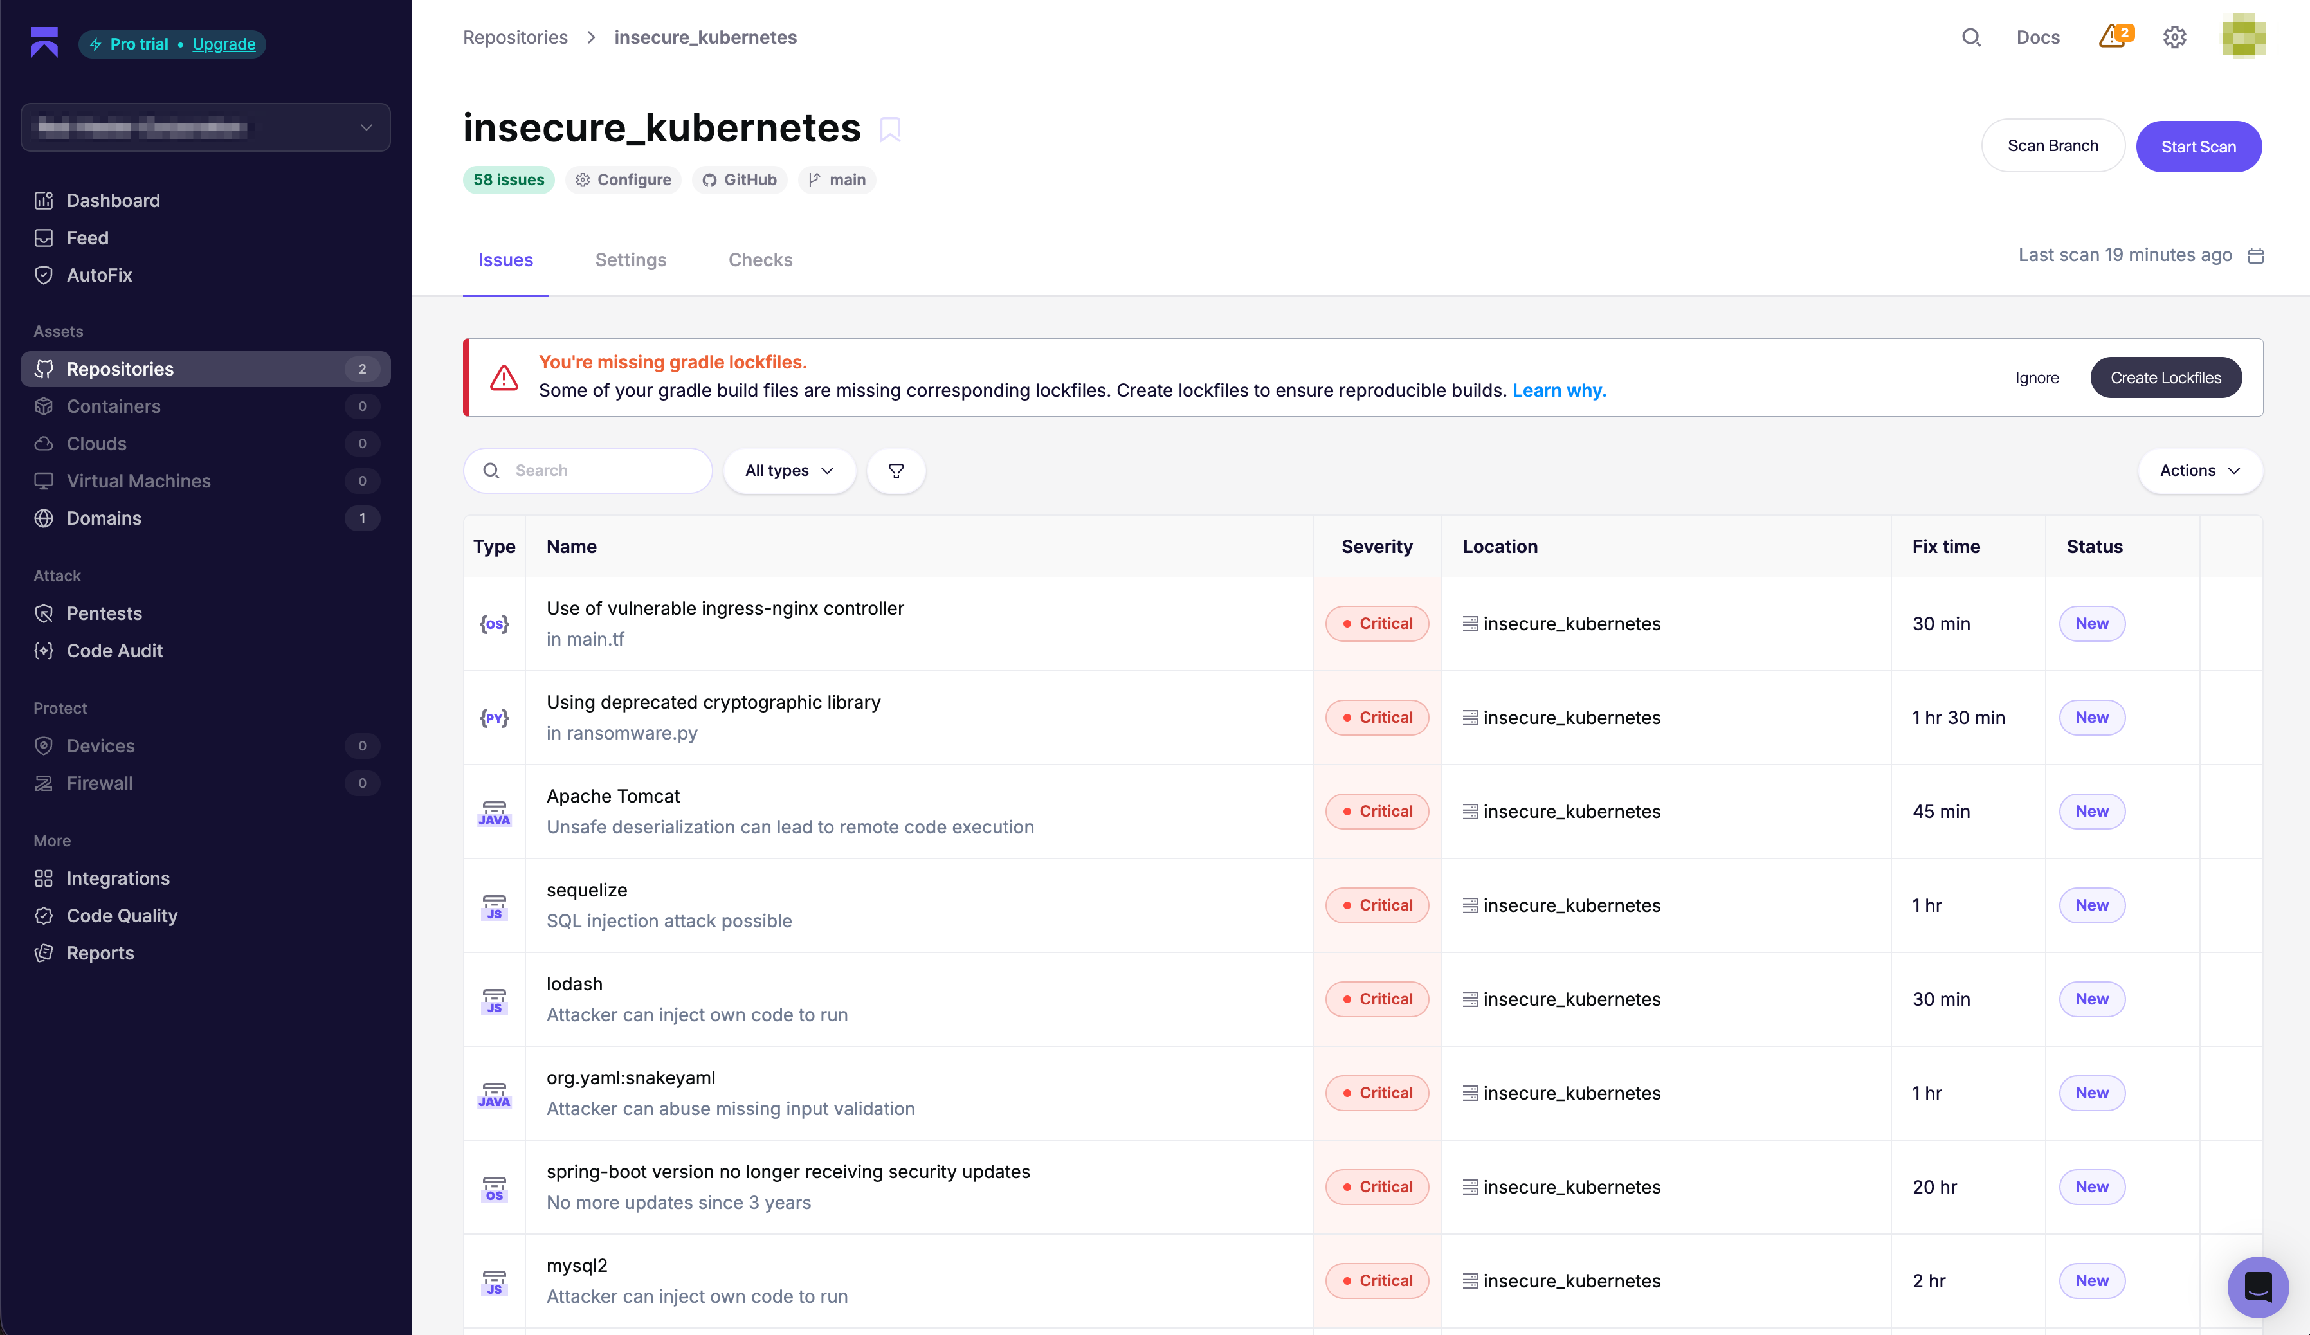Click the JAVA icon in snakeyaml row
The width and height of the screenshot is (2310, 1335).
click(494, 1094)
